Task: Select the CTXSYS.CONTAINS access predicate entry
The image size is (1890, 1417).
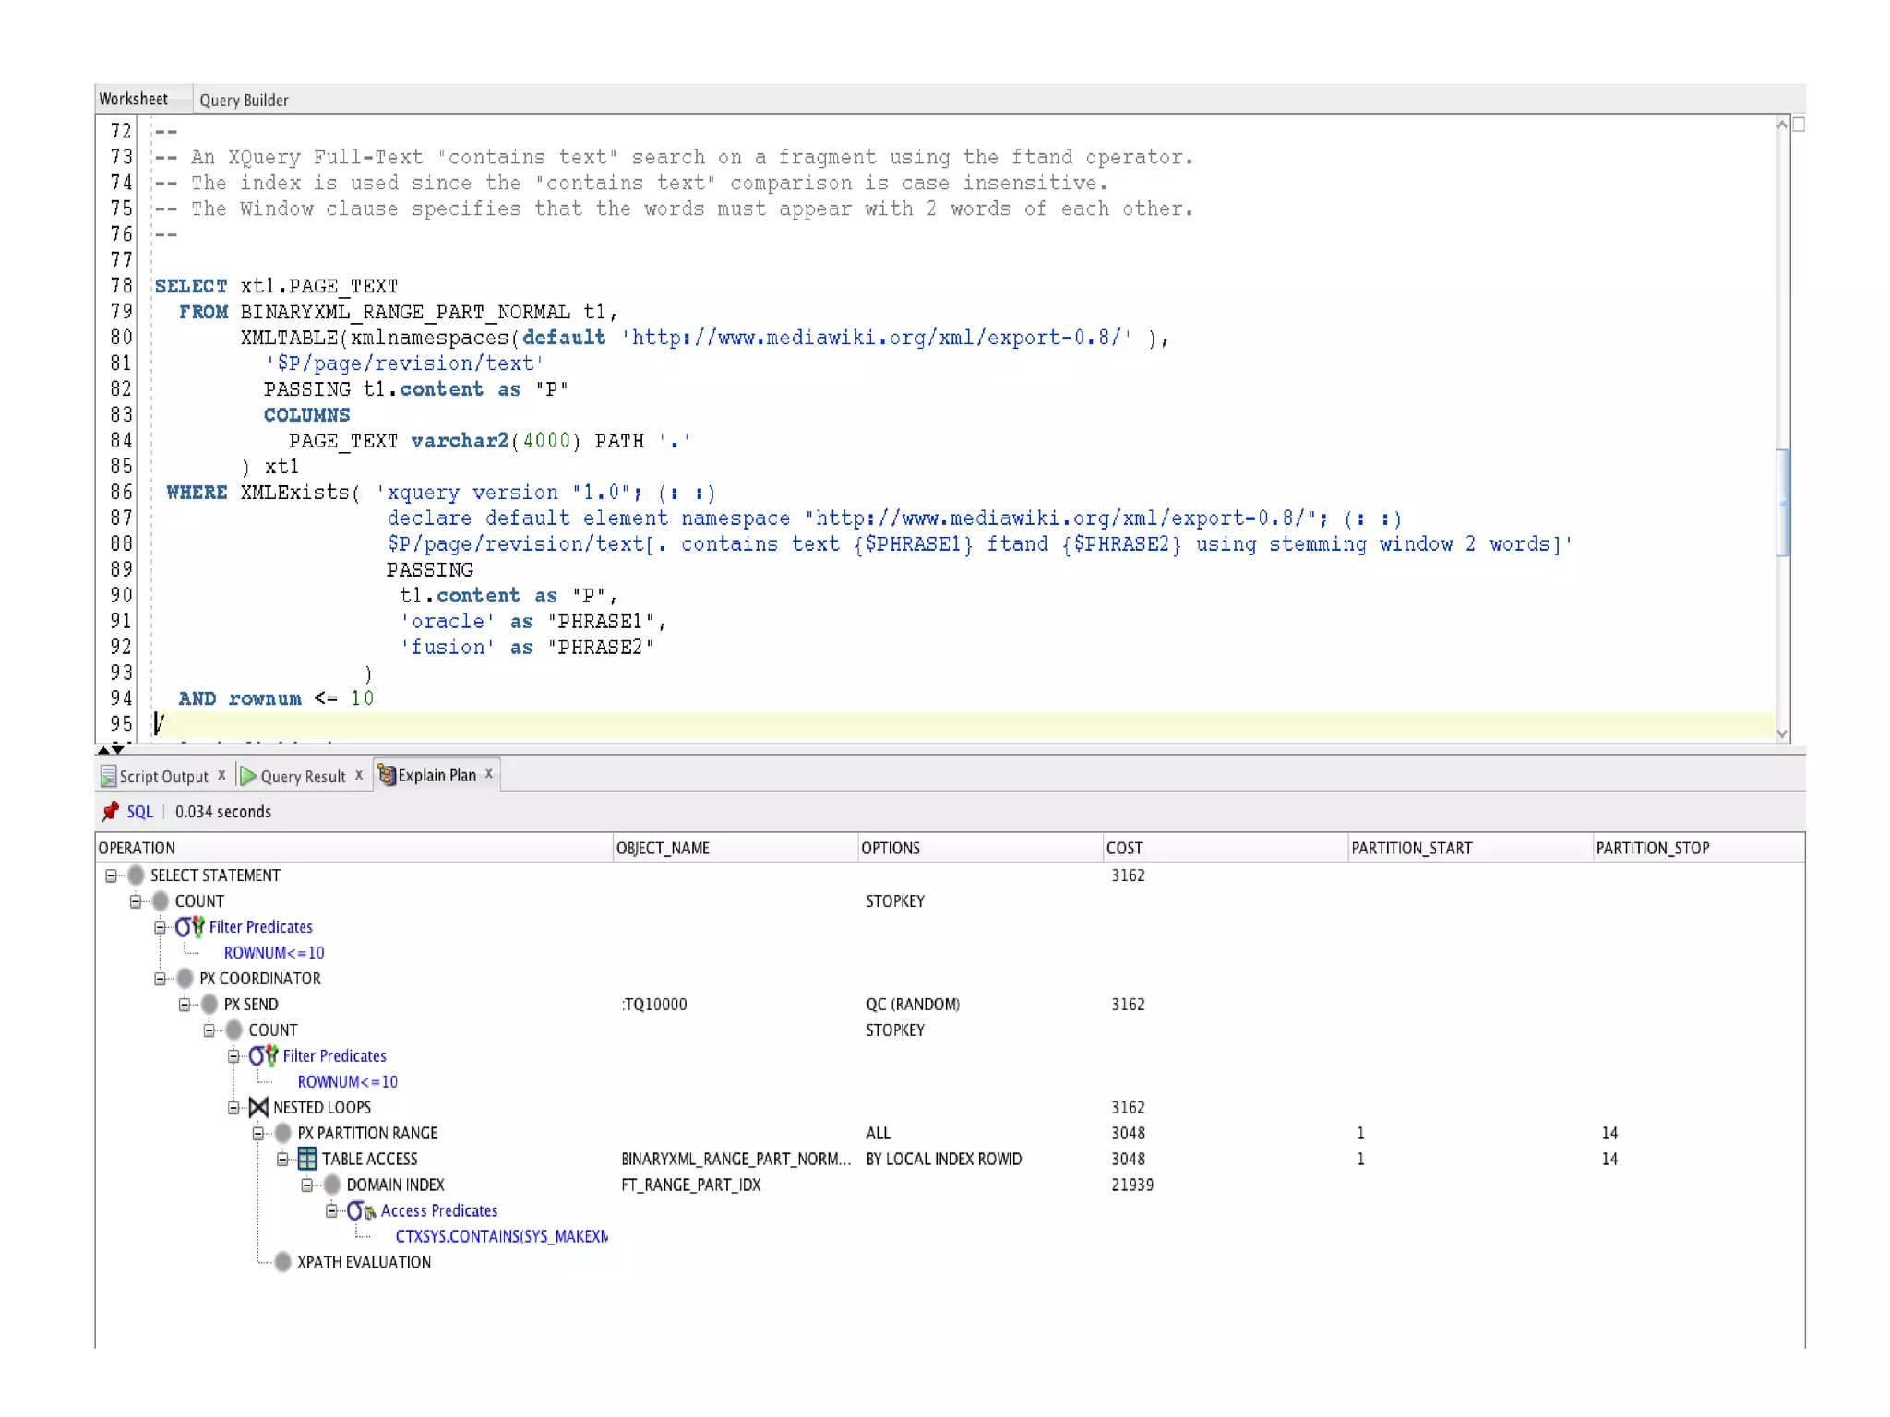Action: 500,1236
